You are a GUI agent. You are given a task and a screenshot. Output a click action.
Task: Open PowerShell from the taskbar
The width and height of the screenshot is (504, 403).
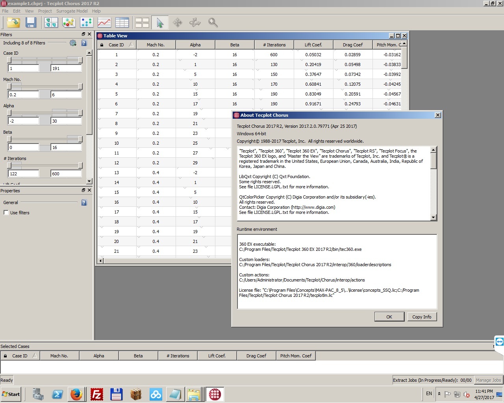(x=57, y=394)
